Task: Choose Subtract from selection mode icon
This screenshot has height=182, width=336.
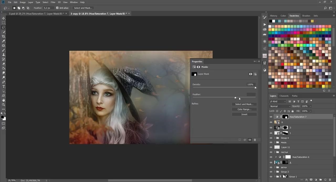Action: (x=23, y=8)
